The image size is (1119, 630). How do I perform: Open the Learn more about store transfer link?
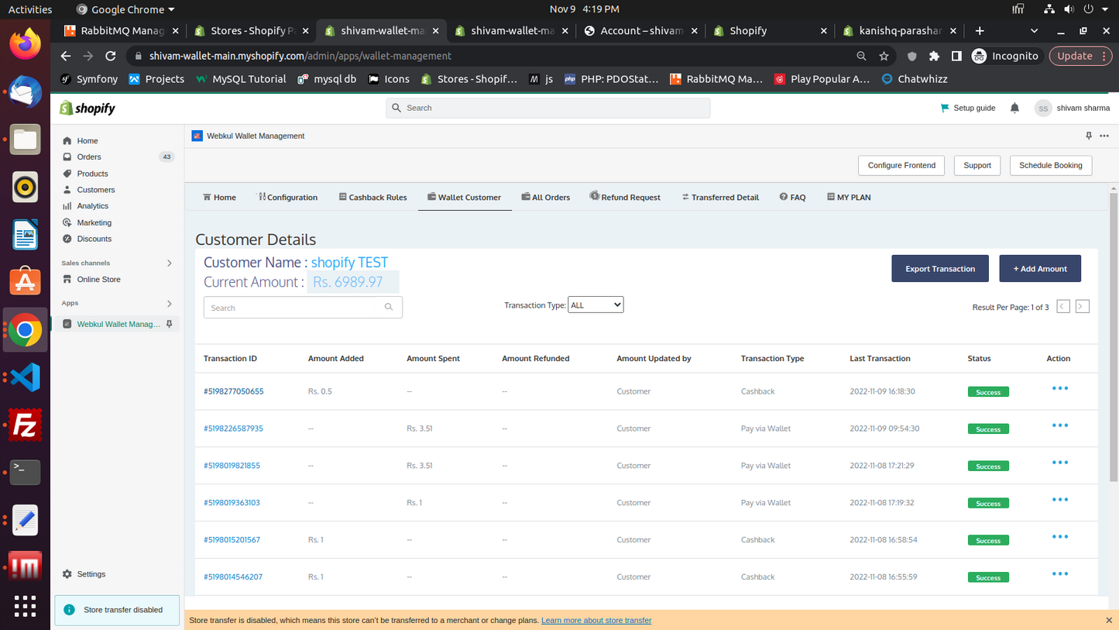(x=596, y=621)
